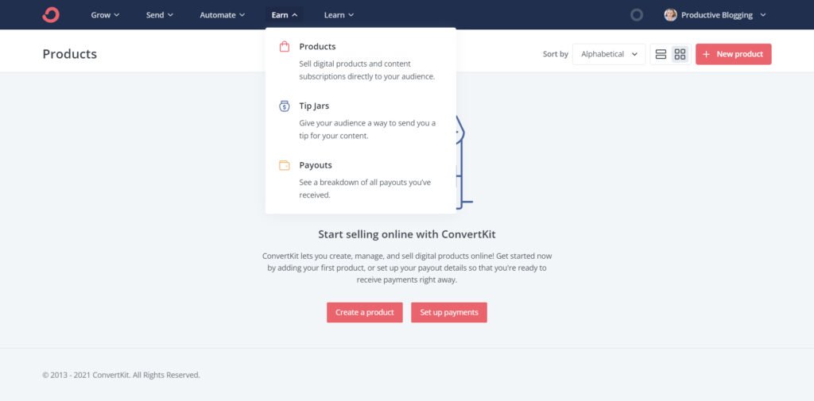This screenshot has height=401, width=814.
Task: Expand the Productive Blogging account menu
Action: [715, 15]
